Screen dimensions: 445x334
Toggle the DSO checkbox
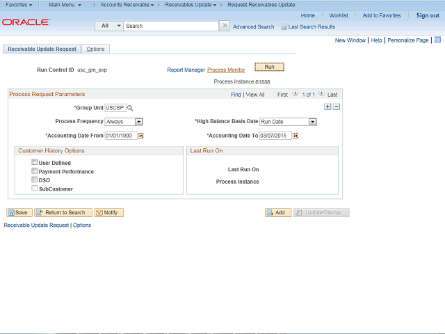(34, 180)
